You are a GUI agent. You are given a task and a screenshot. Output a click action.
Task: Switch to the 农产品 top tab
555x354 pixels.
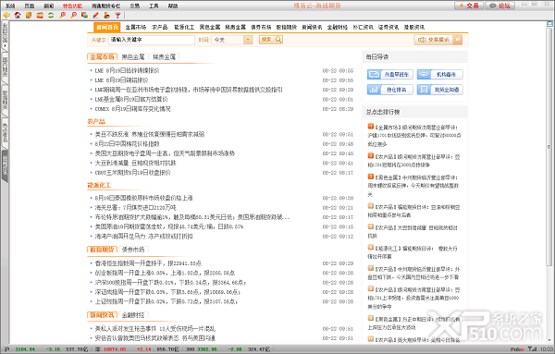[x=160, y=27]
